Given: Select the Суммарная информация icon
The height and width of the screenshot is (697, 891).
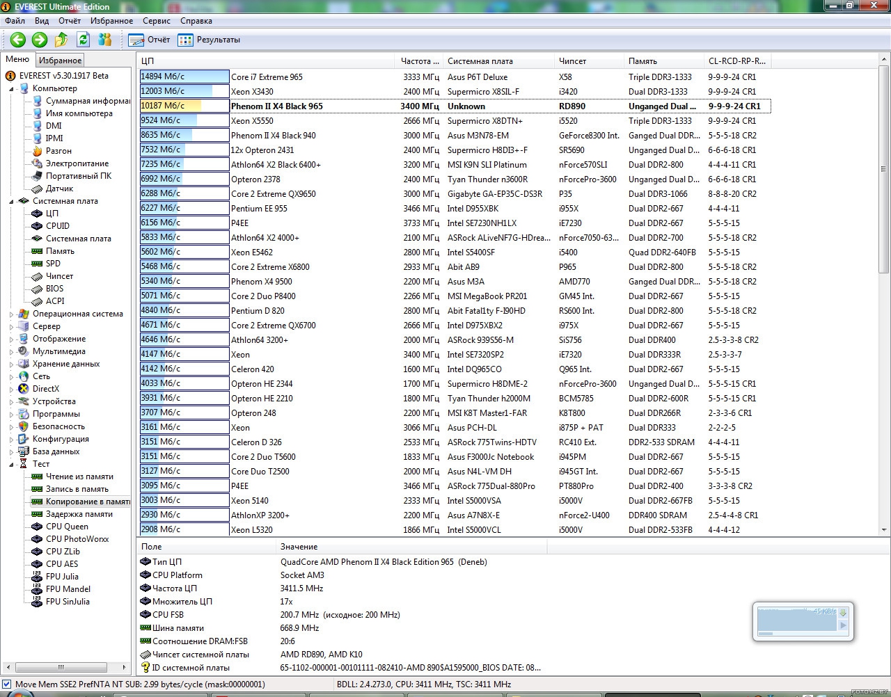Looking at the screenshot, I should tap(38, 101).
